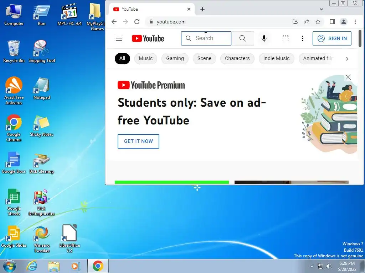Open the YouTube apps grid icon
Image resolution: width=365 pixels, height=273 pixels.
(x=286, y=38)
